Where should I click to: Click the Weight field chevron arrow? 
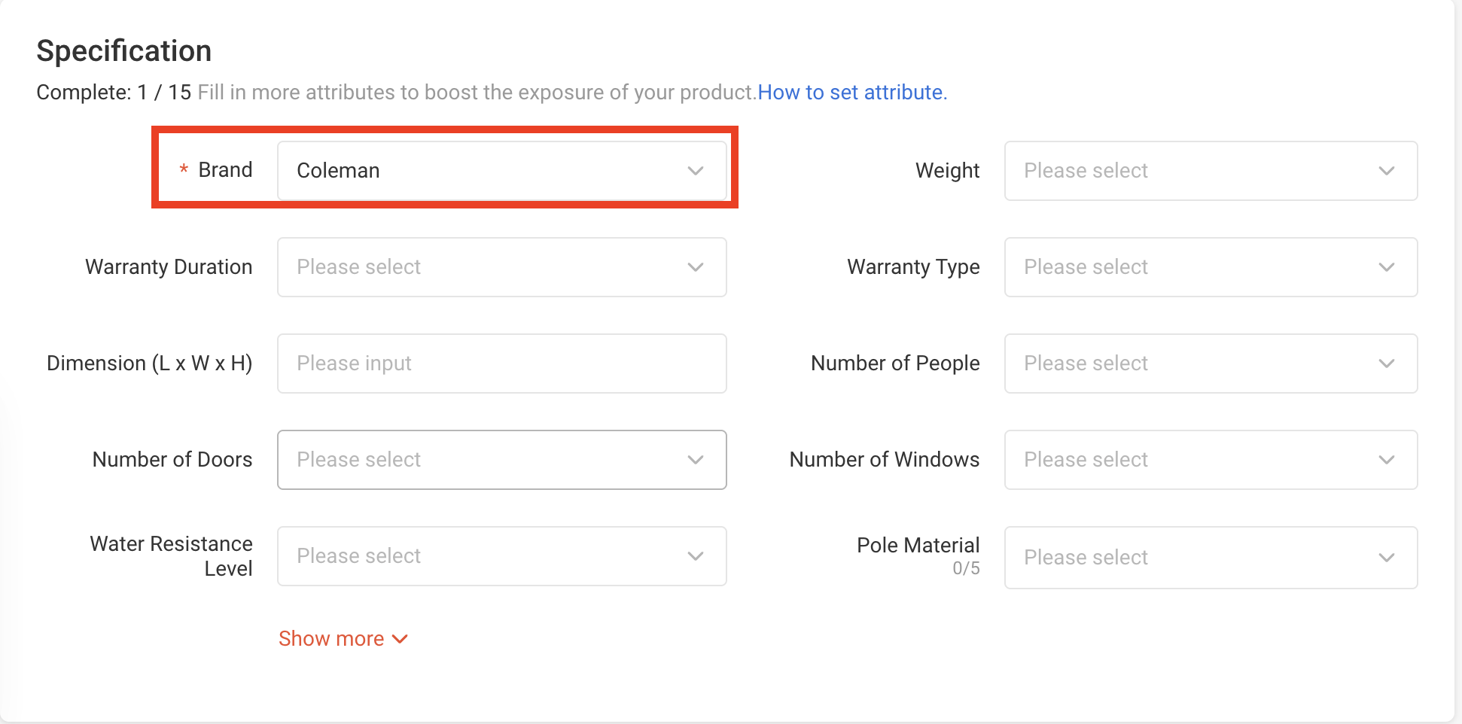(x=1387, y=171)
